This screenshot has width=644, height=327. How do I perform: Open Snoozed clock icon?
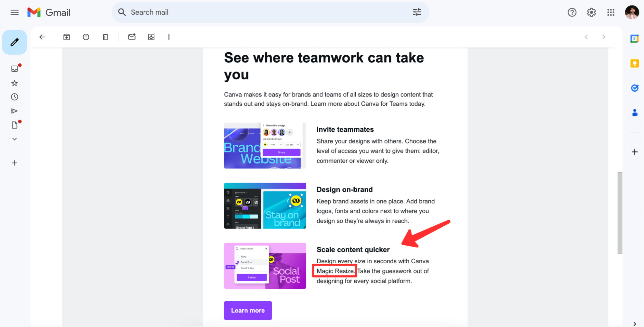pos(14,97)
